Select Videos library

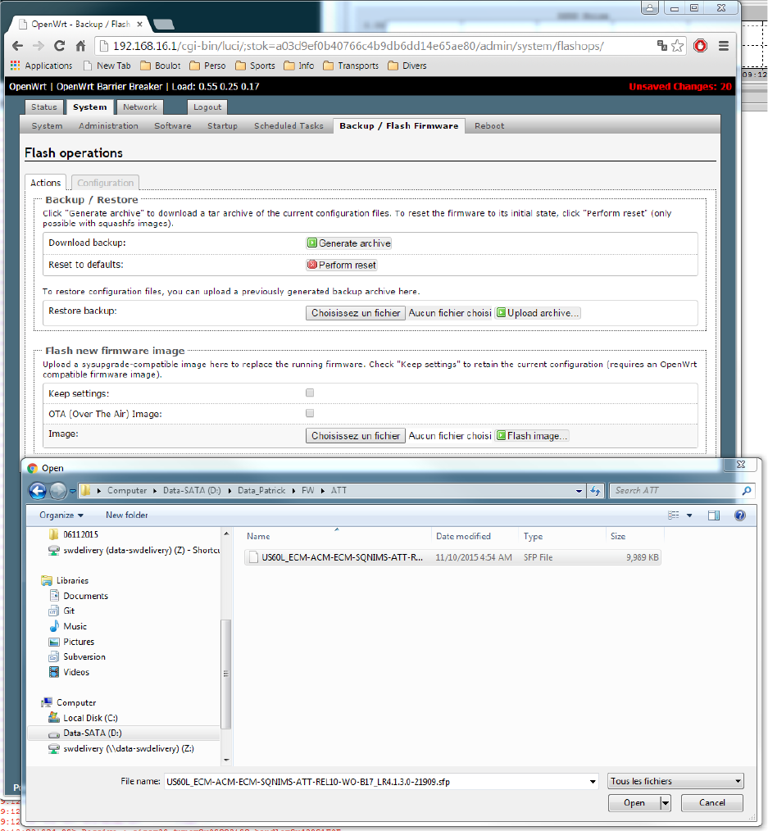[x=75, y=672]
